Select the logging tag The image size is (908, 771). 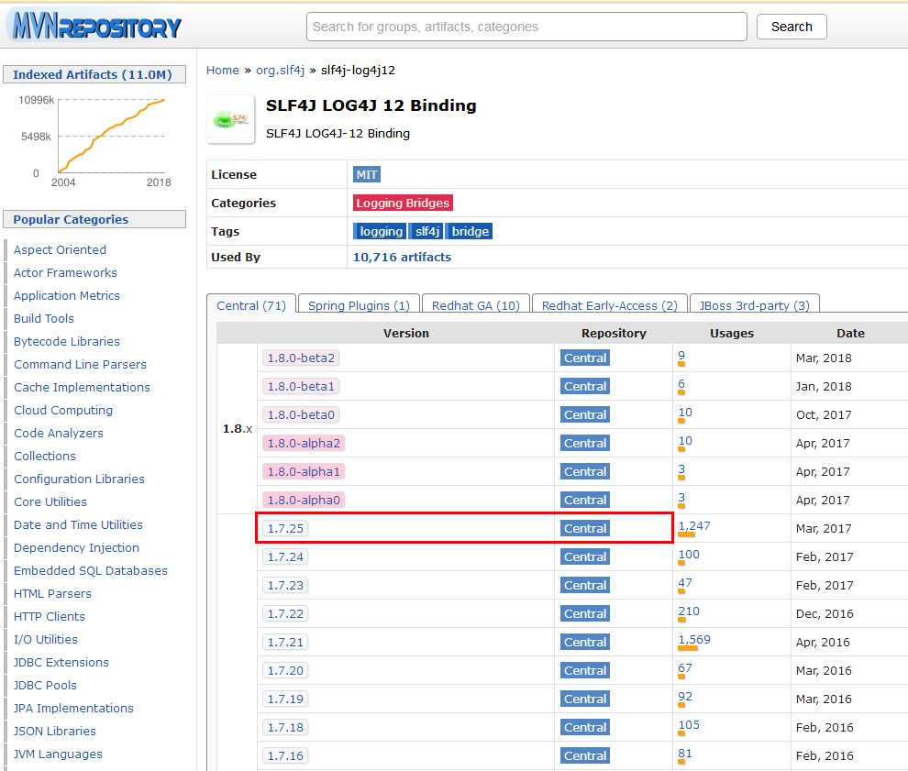381,231
